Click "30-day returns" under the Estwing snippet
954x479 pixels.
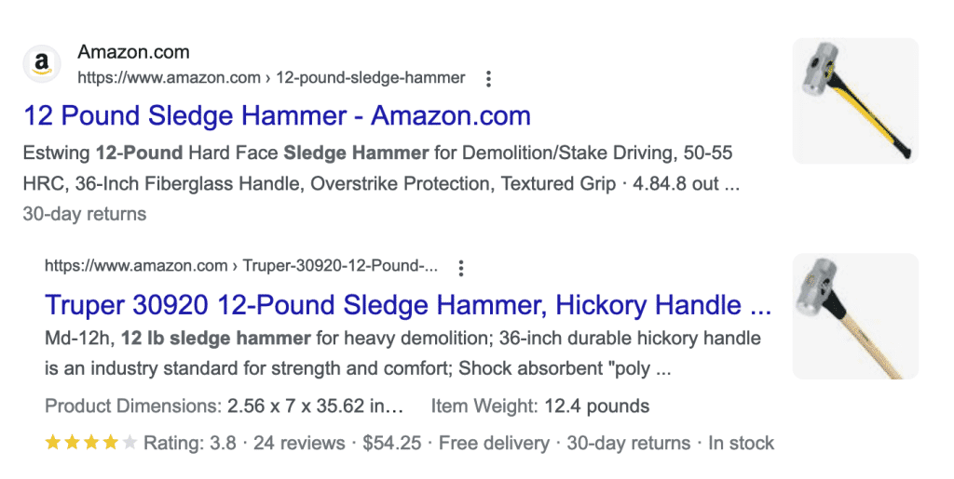tap(85, 214)
